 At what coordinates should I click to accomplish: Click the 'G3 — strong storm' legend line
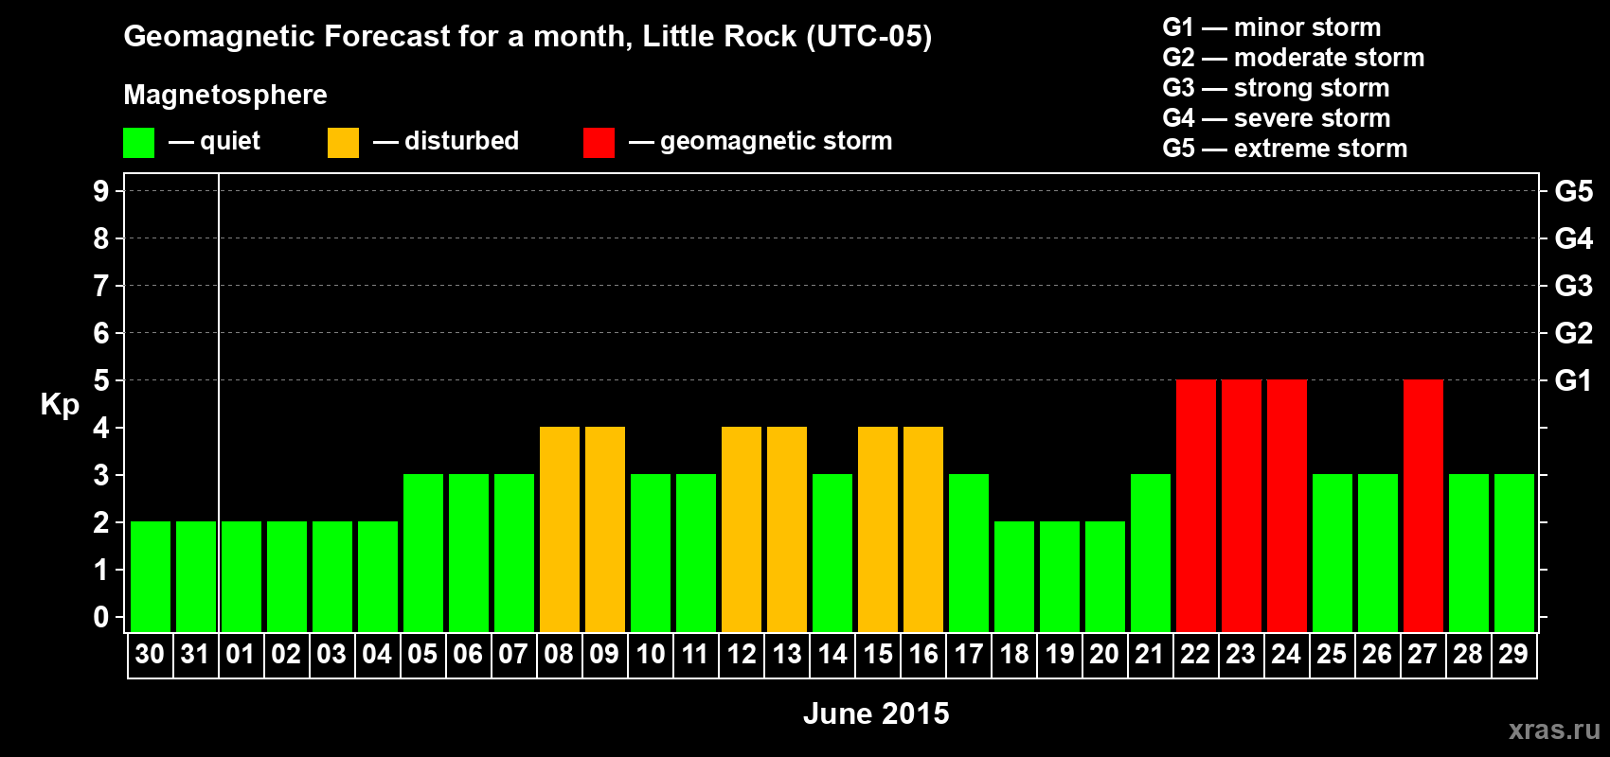pyautogui.click(x=1277, y=88)
